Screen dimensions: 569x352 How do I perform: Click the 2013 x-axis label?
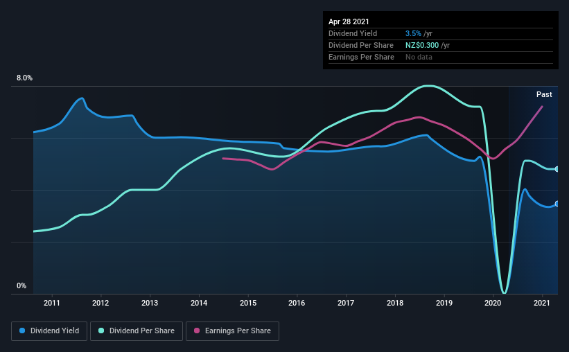tap(150, 303)
